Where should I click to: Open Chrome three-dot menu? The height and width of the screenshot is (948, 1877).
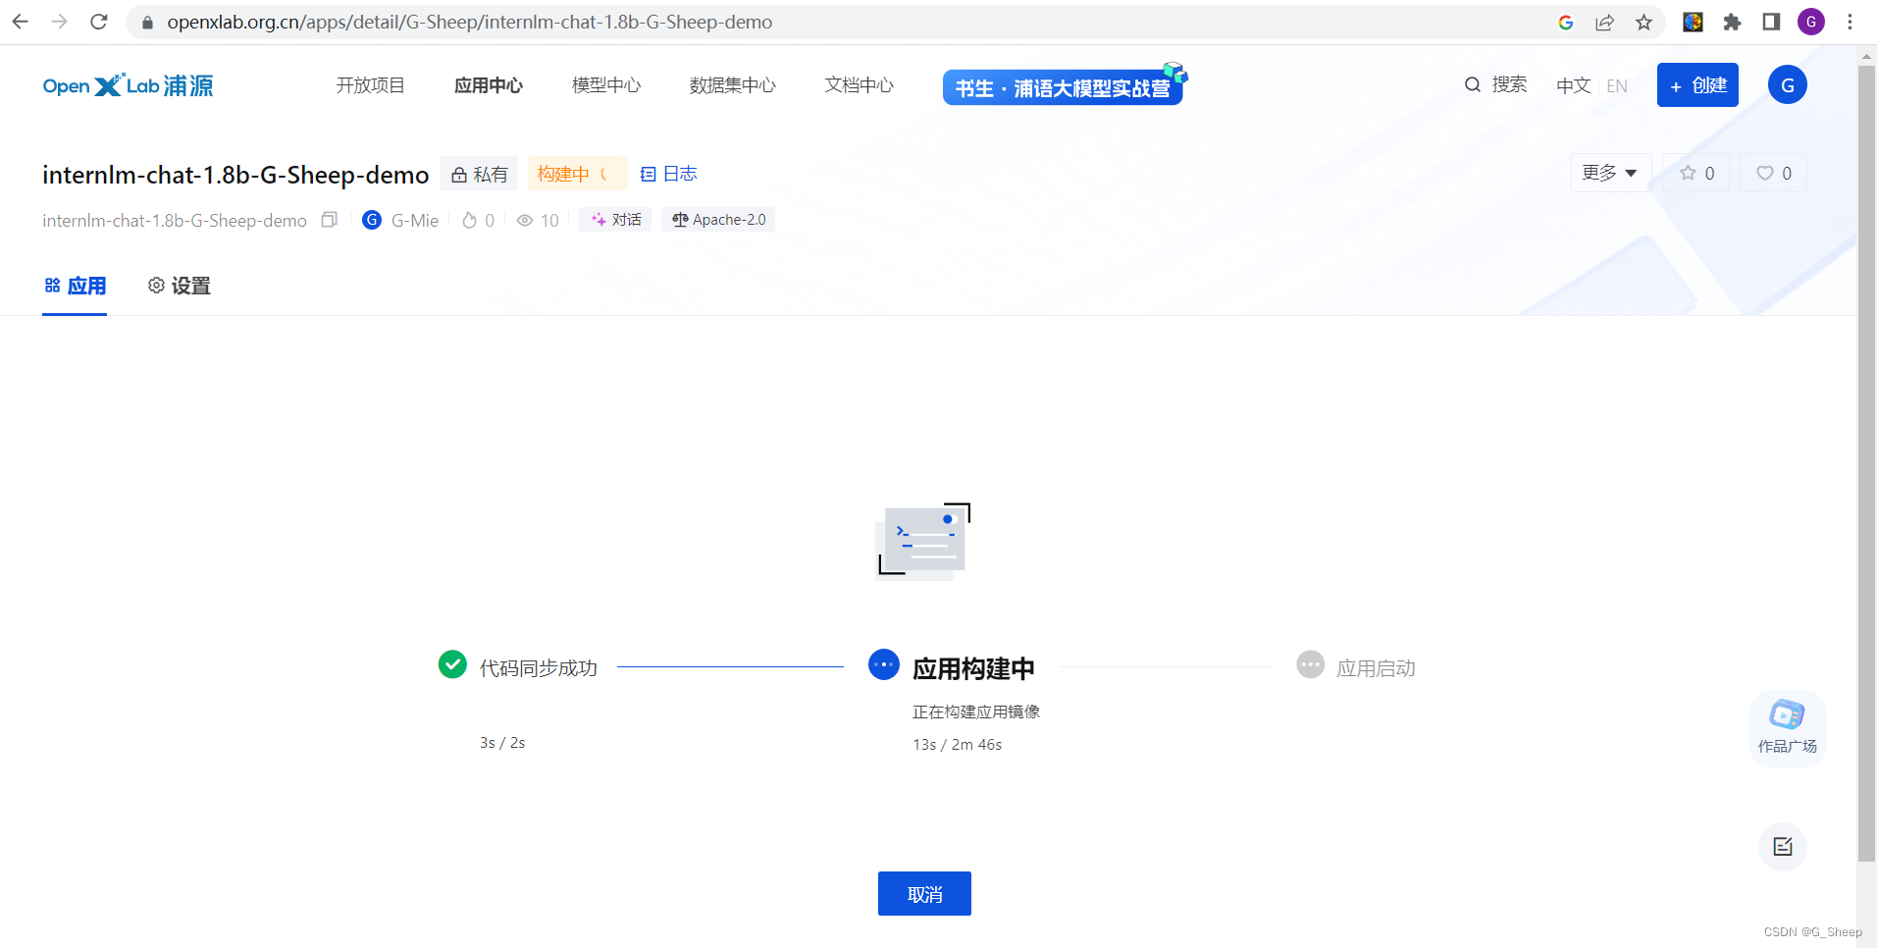[x=1851, y=22]
